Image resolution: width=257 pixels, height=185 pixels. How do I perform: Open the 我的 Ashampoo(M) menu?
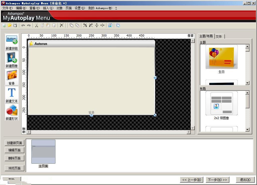(x=100, y=8)
